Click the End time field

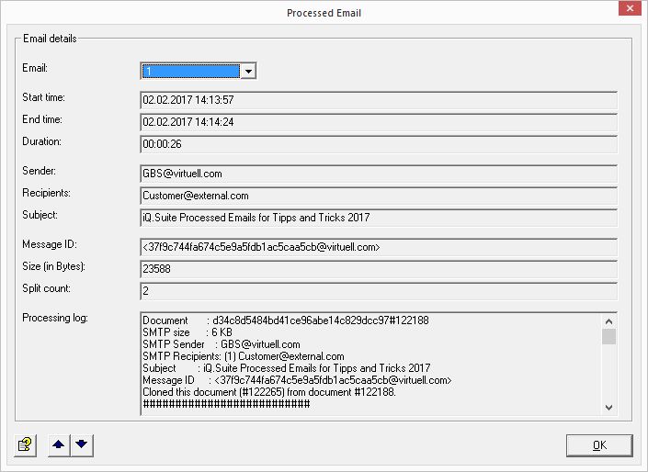point(377,122)
